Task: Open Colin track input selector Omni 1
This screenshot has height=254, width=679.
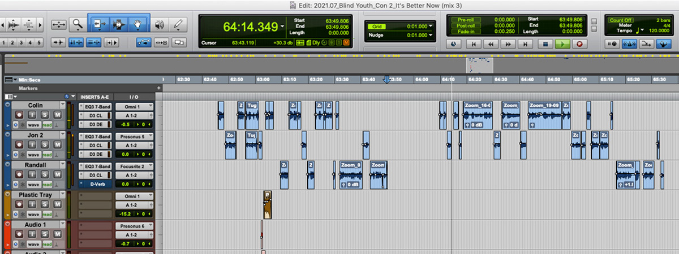Action: coord(134,106)
